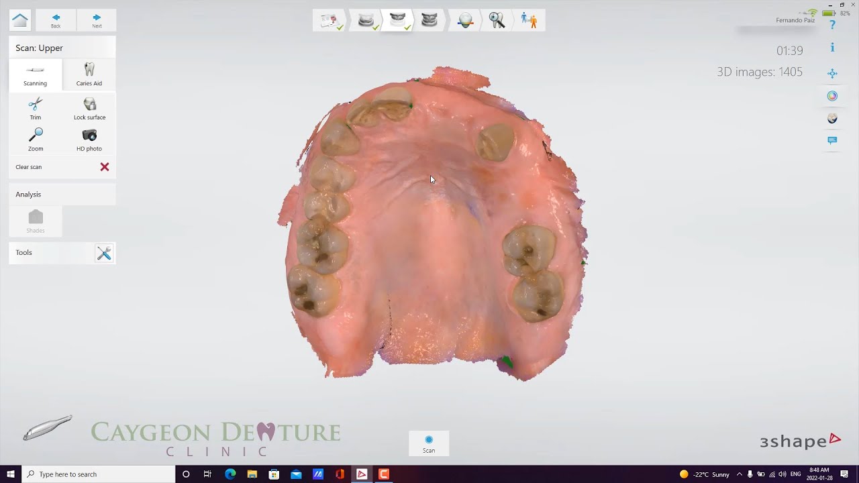Launch Microsoft Edge from taskbar

(x=230, y=474)
